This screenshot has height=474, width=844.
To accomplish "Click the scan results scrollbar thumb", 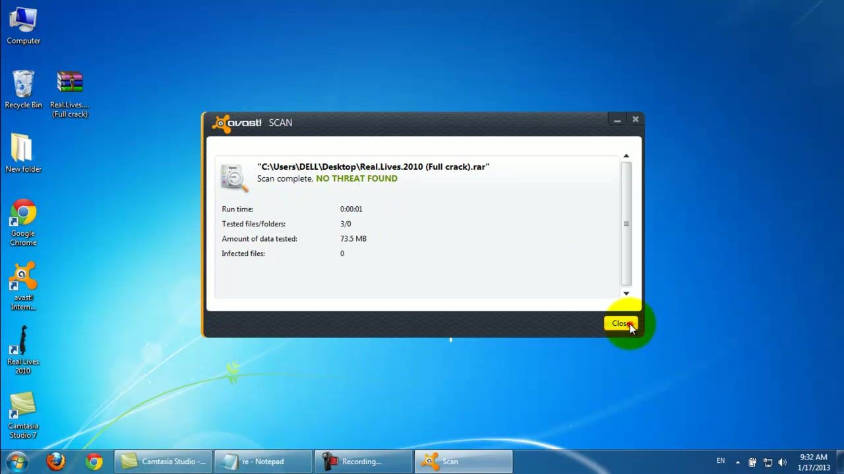I will click(626, 224).
